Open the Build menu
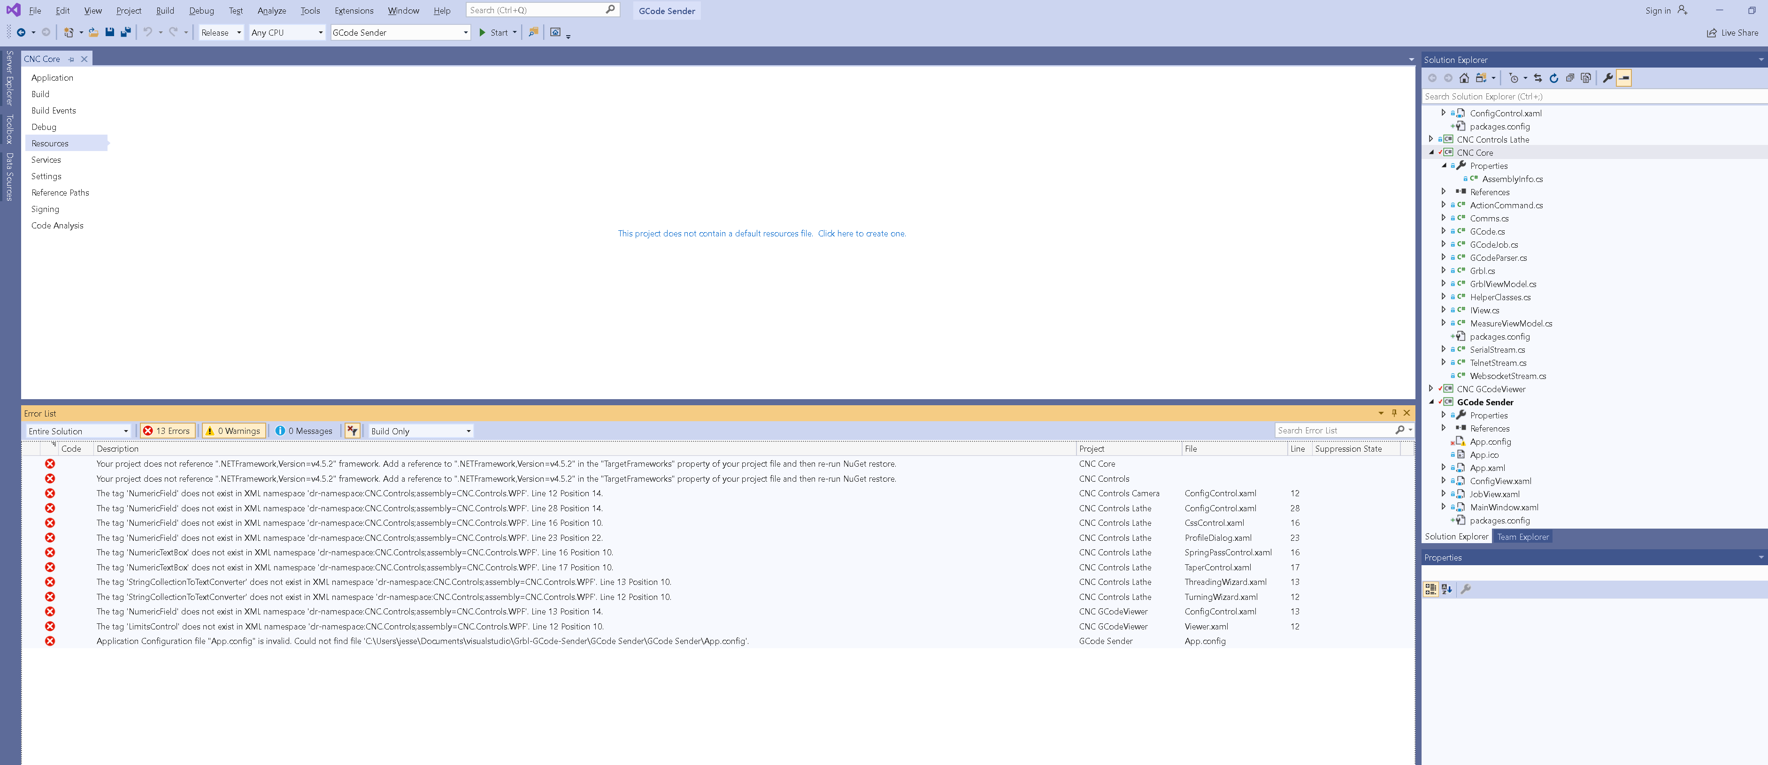Viewport: 1768px width, 765px height. pyautogui.click(x=165, y=10)
